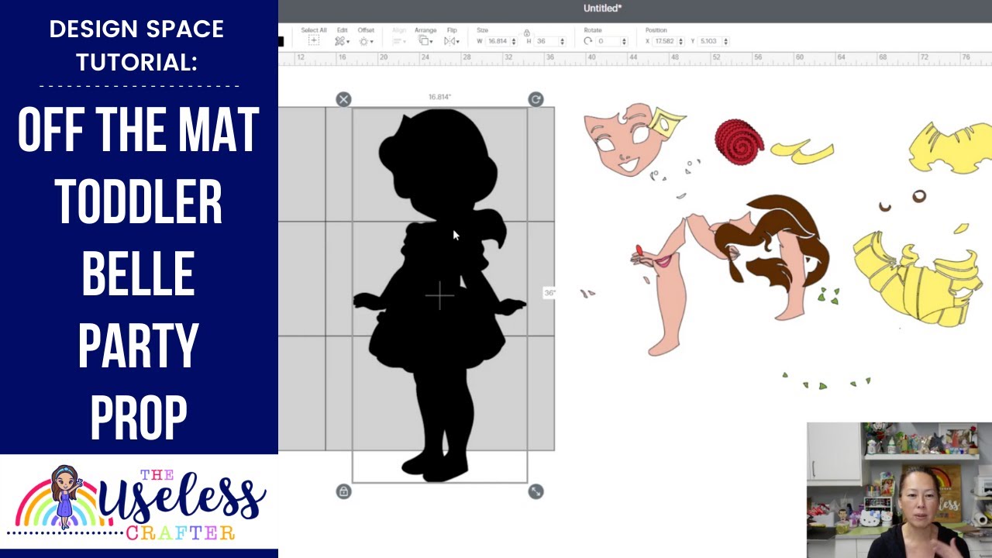The height and width of the screenshot is (558, 992).
Task: Click the Height size input field
Action: 546,41
